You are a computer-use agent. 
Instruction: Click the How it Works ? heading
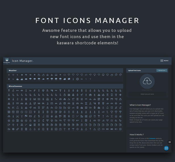(137, 134)
